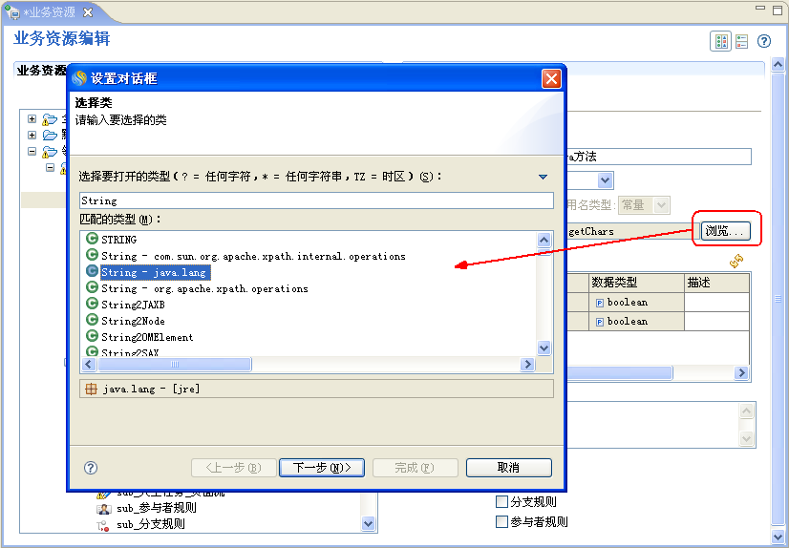Click the 浏览... browse button
The height and width of the screenshot is (548, 789).
(x=726, y=231)
